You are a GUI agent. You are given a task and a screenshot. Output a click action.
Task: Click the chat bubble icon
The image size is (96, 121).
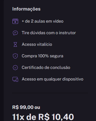pos(15,33)
